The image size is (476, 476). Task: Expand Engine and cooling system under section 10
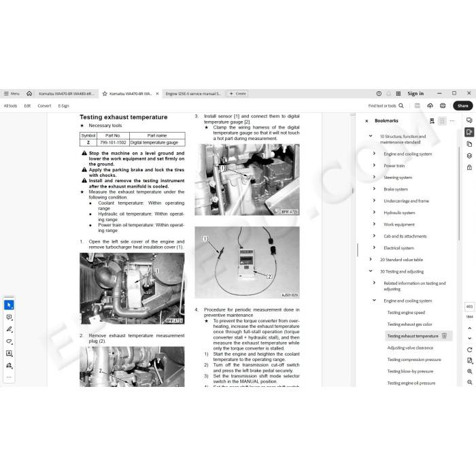pos(374,154)
